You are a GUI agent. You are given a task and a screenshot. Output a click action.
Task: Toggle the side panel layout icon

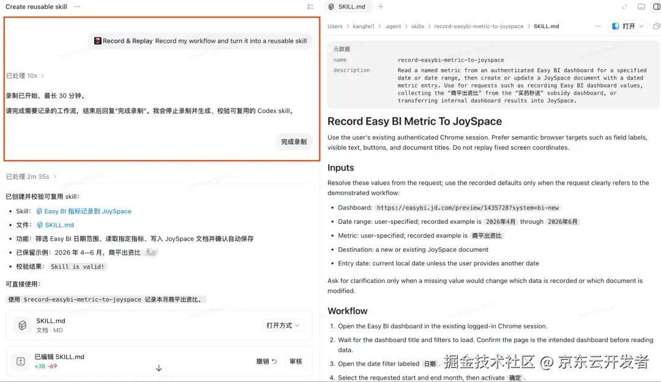[x=656, y=7]
